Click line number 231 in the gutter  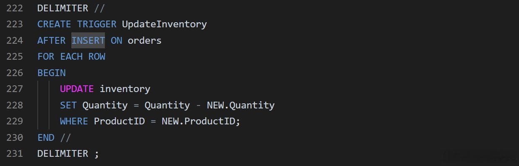click(15, 153)
